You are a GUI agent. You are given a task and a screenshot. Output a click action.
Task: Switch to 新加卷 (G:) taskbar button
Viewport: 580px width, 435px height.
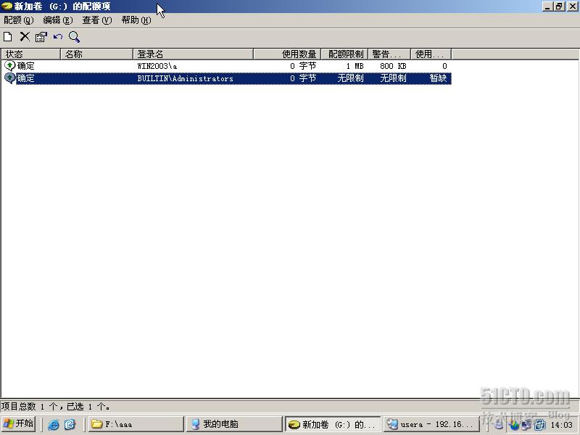tap(333, 424)
